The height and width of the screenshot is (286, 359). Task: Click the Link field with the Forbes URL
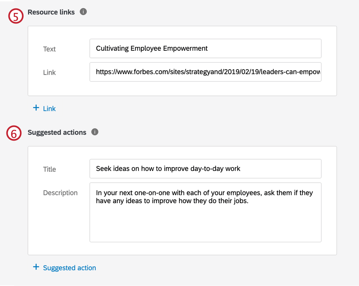(205, 72)
